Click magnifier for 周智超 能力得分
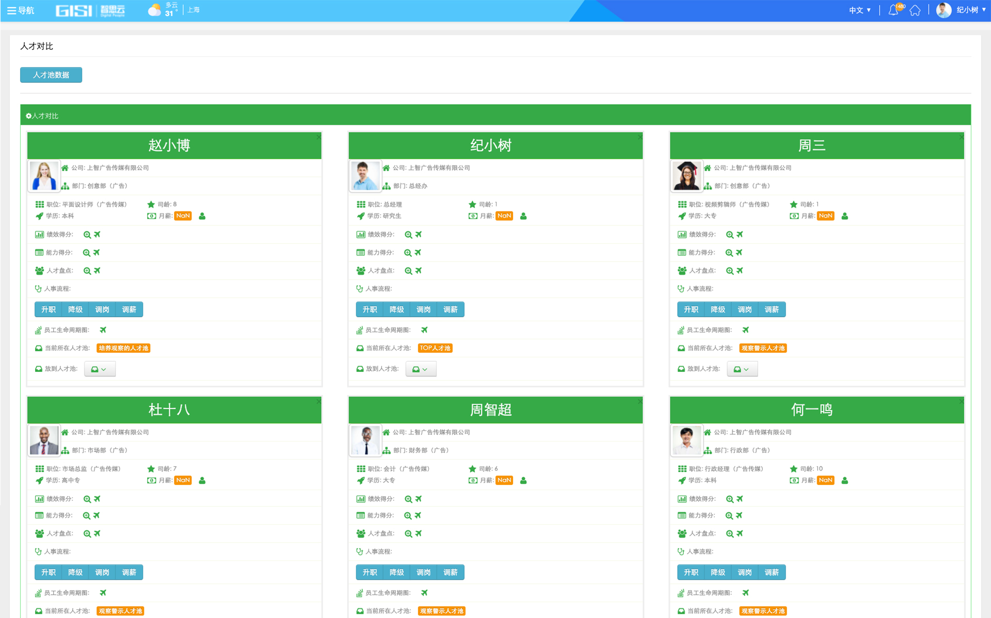 point(408,516)
